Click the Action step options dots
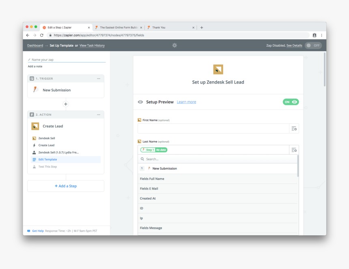 tap(99, 114)
